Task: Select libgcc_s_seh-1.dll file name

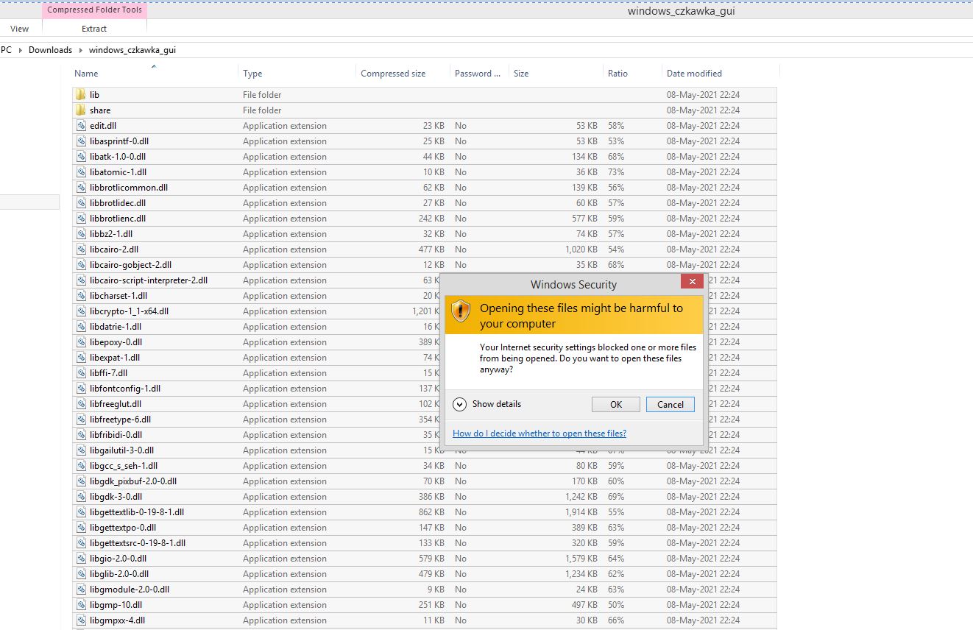Action: tap(124, 466)
